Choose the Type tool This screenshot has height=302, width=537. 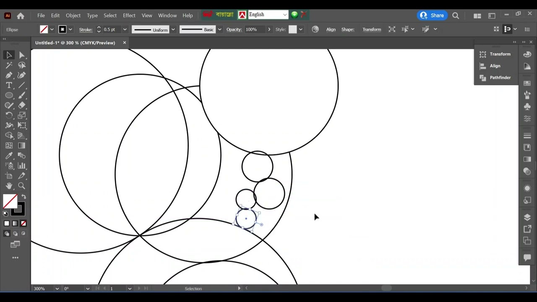coord(9,85)
